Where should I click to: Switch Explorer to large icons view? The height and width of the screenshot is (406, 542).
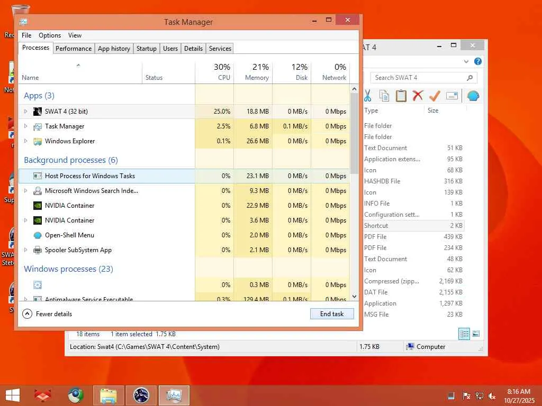point(476,334)
